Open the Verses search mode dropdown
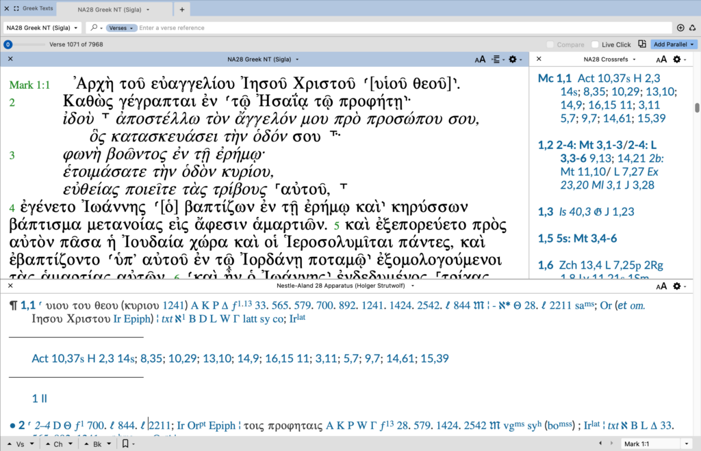Image resolution: width=701 pixels, height=451 pixels. pos(121,27)
